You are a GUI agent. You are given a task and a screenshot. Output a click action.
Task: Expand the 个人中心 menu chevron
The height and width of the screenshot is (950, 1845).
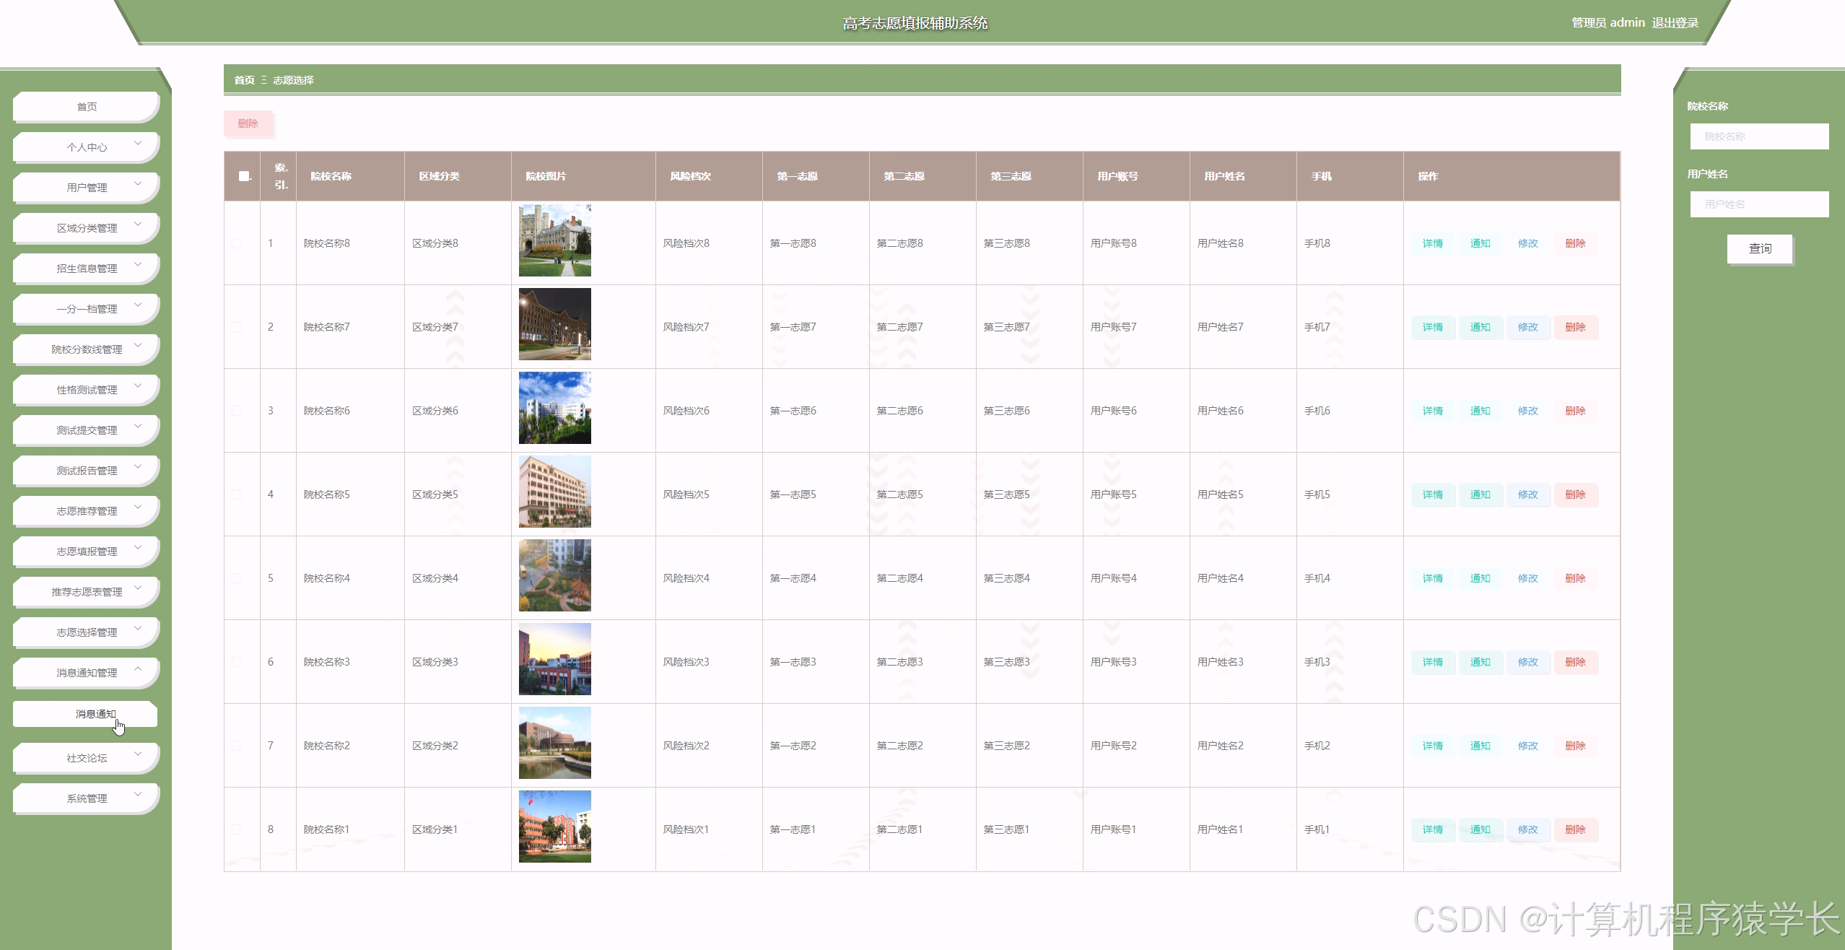(x=138, y=144)
